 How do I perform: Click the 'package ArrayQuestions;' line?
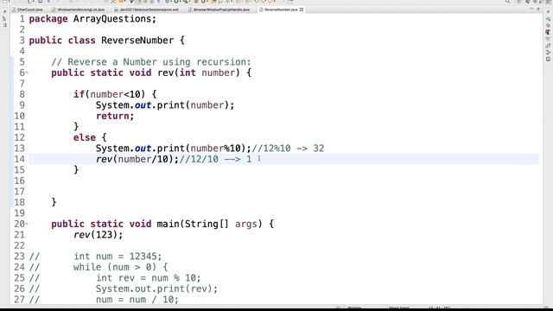(x=92, y=19)
